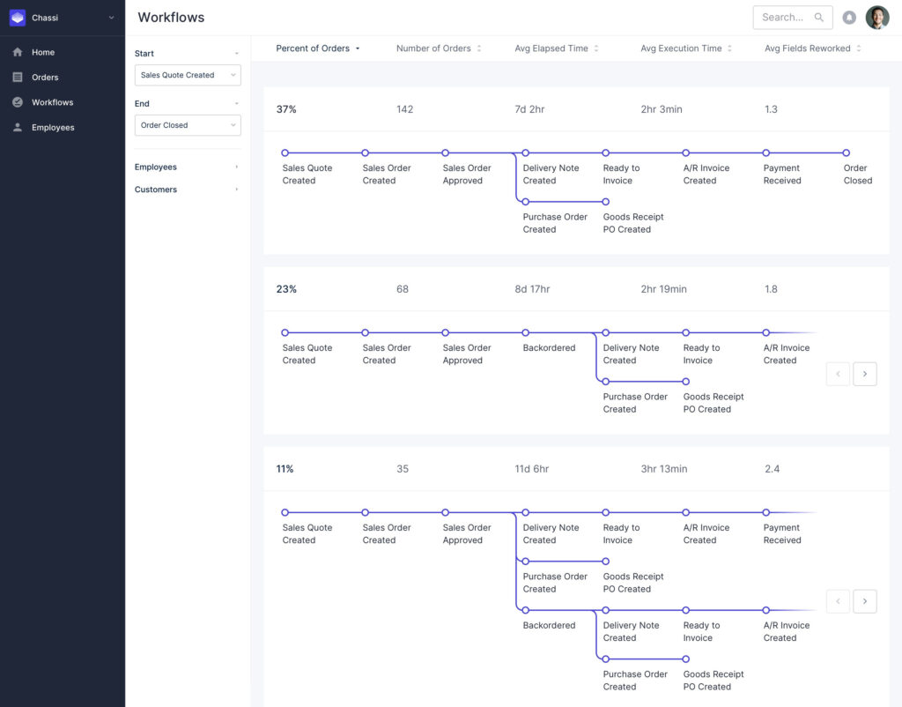Select Sales Quote Created node in 23% workflow

[x=285, y=332]
